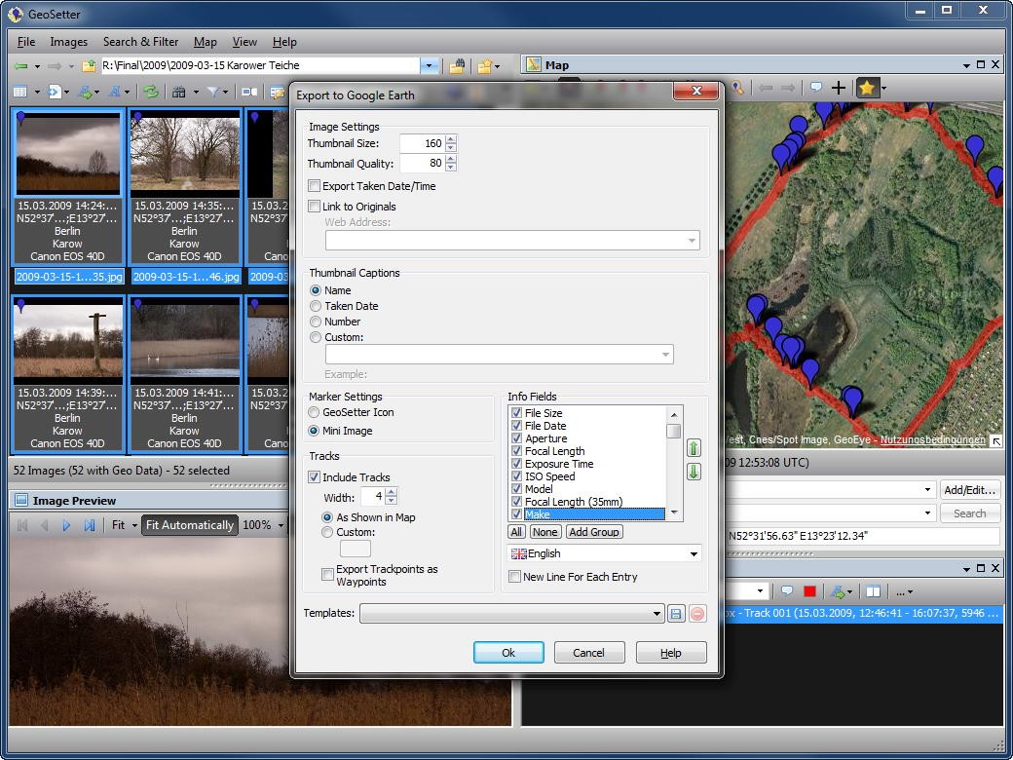The width and height of the screenshot is (1013, 760).
Task: Open the folder path dropdown arrow
Action: pos(430,66)
